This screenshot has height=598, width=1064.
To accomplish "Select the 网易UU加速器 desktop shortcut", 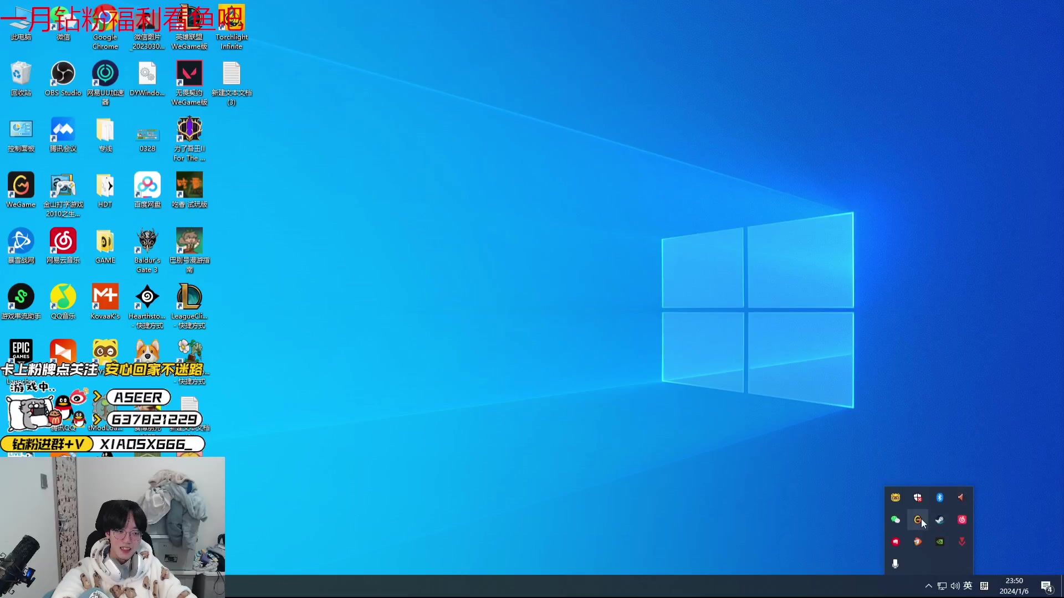I will point(105,83).
